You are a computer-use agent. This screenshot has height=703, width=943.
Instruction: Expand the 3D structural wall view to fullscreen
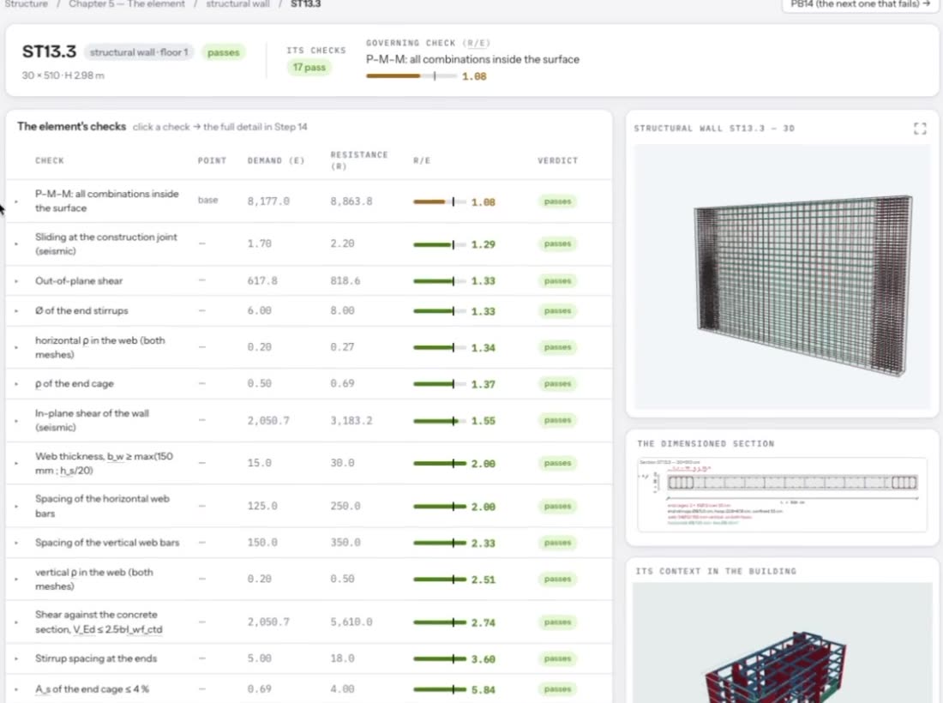pyautogui.click(x=920, y=128)
